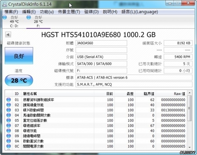Click the Raw 值 column header
197x155 pixels.
171,94
